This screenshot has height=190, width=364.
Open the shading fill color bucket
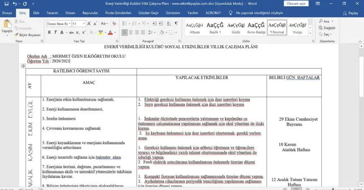click(162, 33)
